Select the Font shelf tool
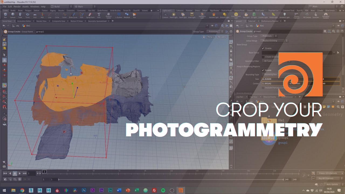The image size is (345, 194). tap(99, 15)
